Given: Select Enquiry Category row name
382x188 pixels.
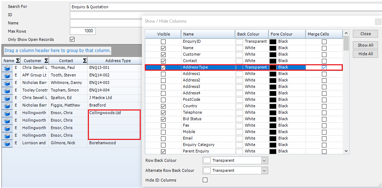Looking at the screenshot, I should pos(198,145).
